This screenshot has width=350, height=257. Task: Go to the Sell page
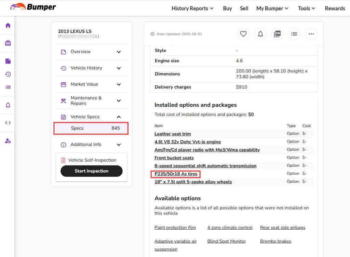(x=244, y=9)
